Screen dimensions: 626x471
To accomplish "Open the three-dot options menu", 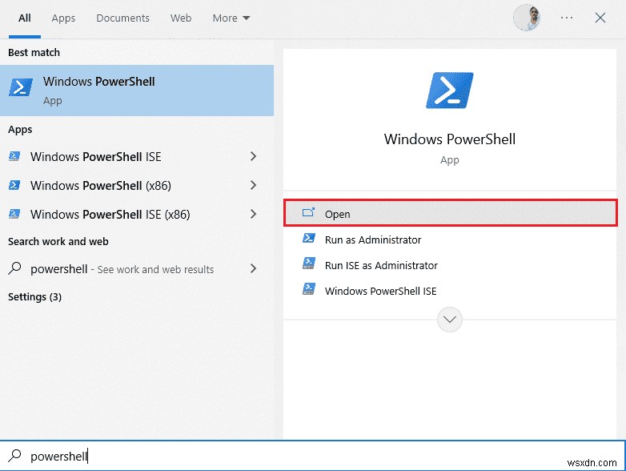I will click(x=567, y=18).
